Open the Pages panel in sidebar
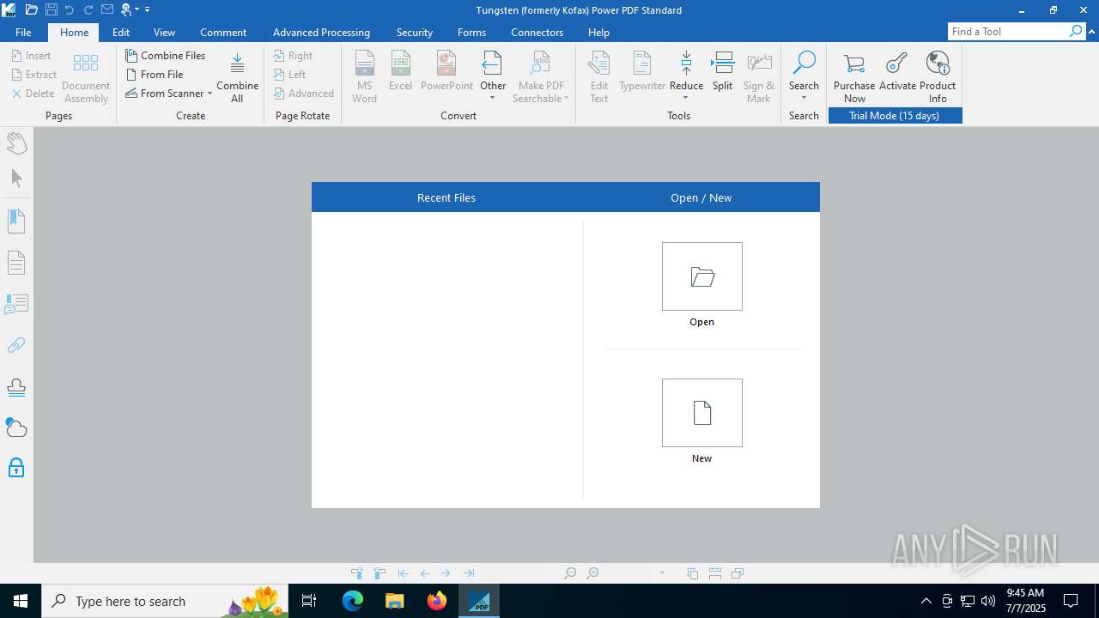 pos(16,263)
